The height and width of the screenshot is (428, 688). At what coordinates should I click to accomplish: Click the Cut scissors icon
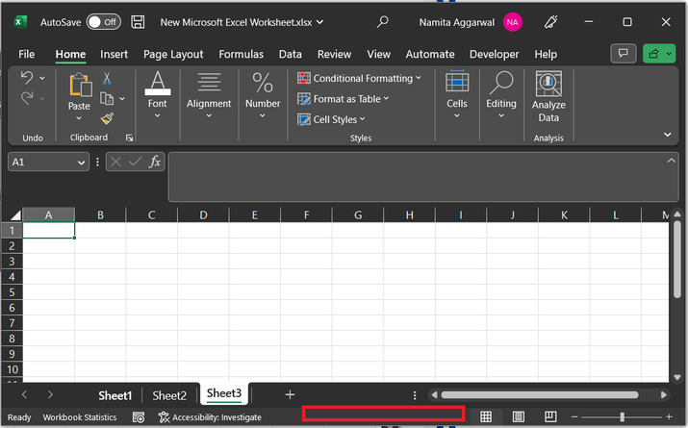(x=107, y=78)
